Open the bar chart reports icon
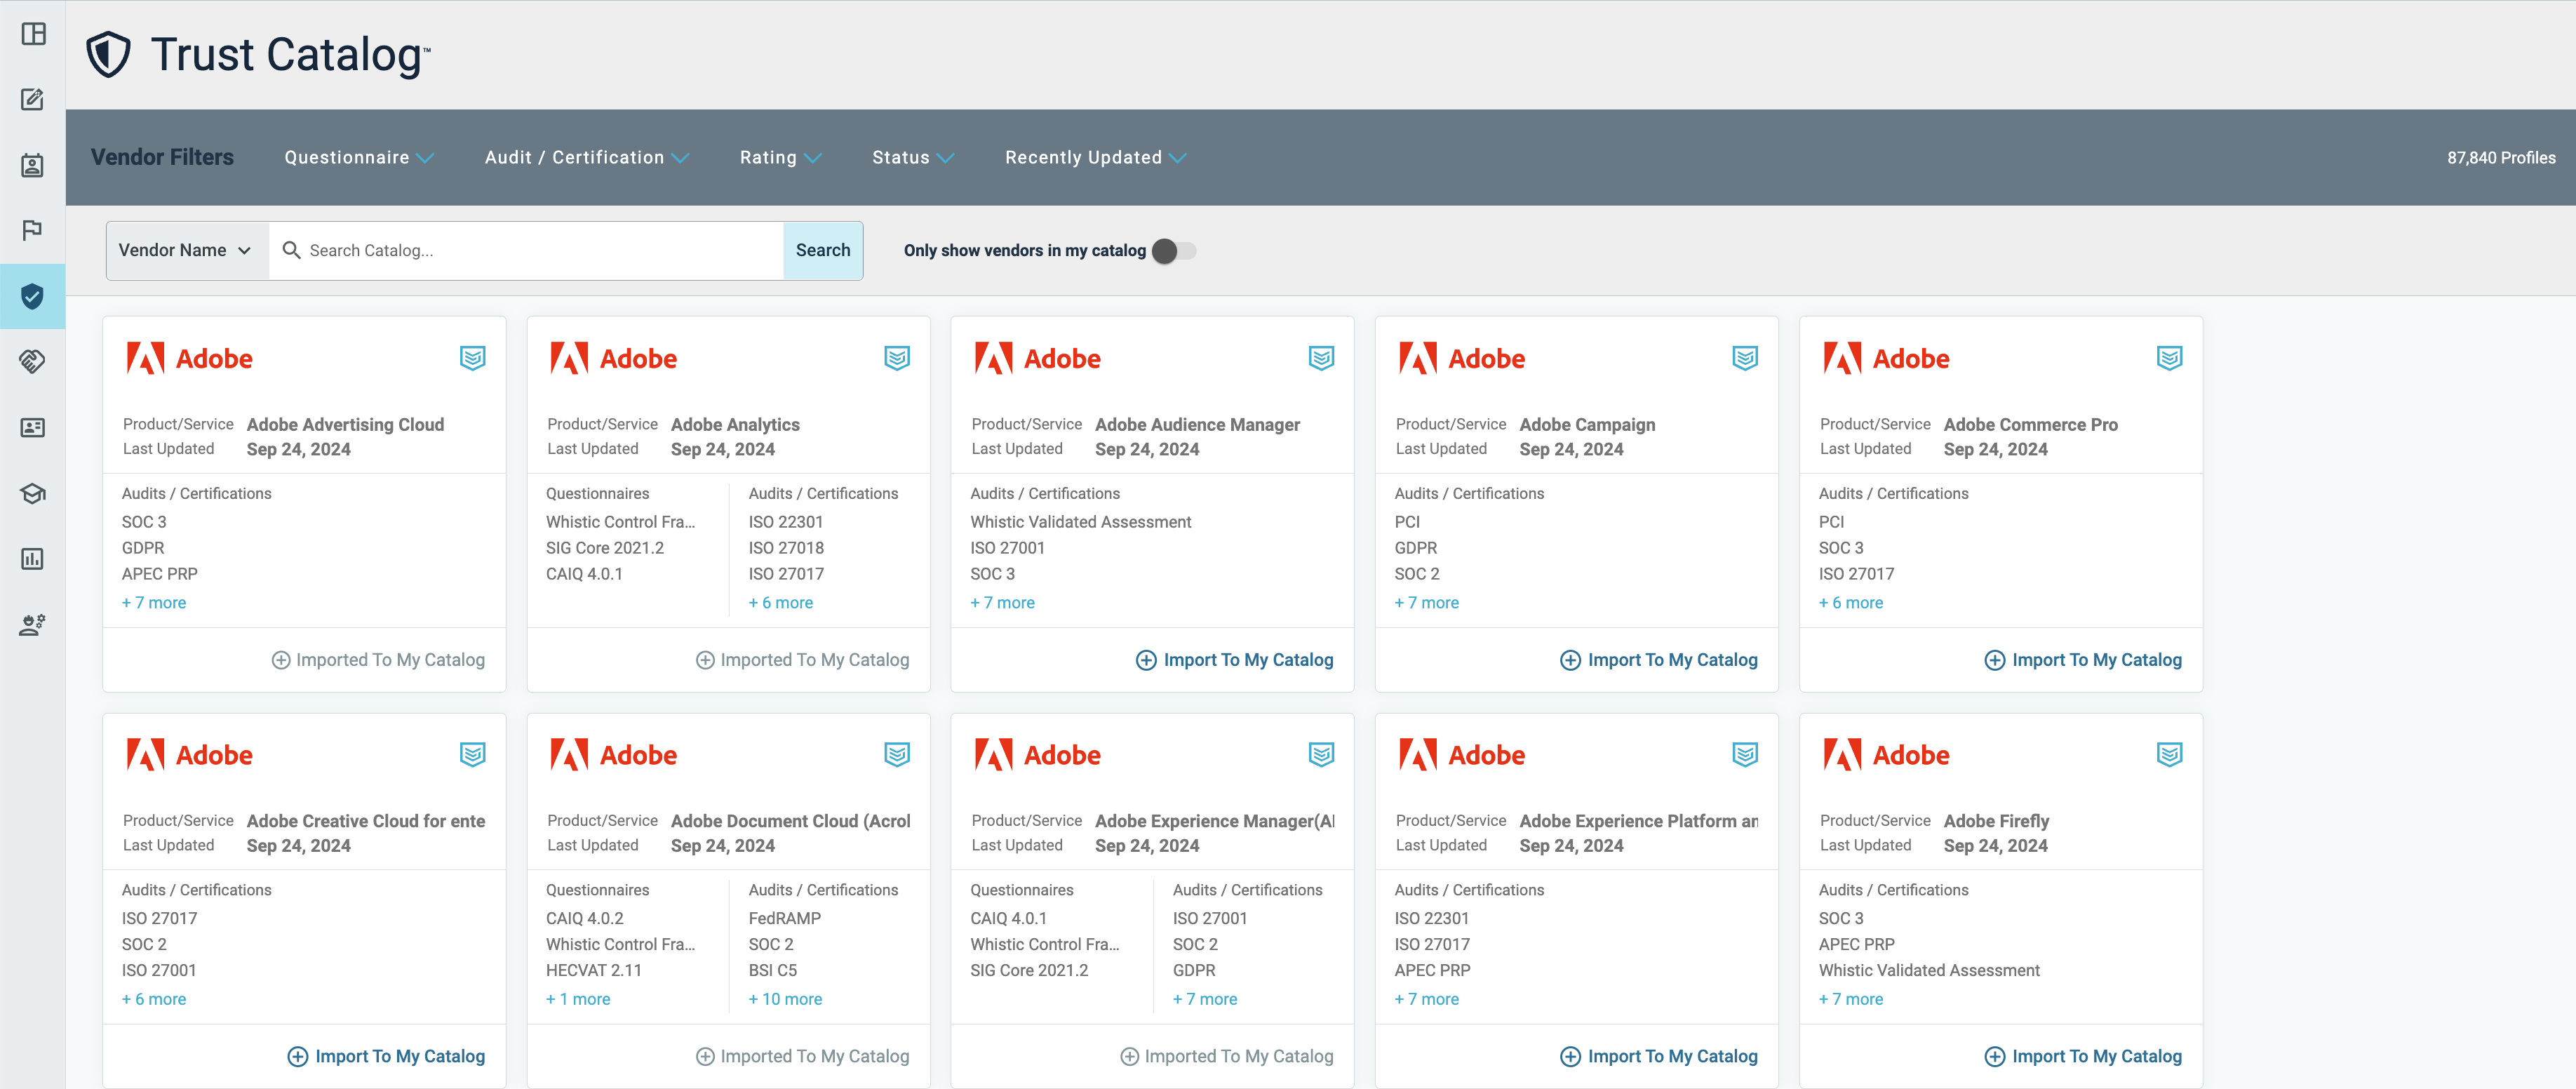Image resolution: width=2576 pixels, height=1089 pixels. [x=32, y=559]
